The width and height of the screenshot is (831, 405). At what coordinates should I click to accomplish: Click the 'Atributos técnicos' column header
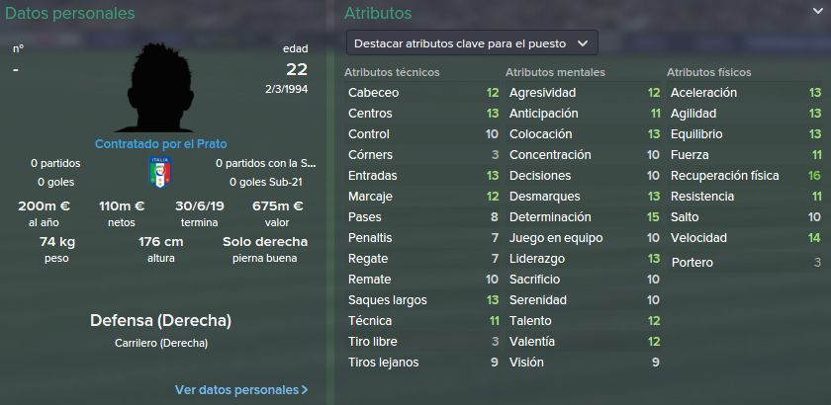(x=392, y=72)
